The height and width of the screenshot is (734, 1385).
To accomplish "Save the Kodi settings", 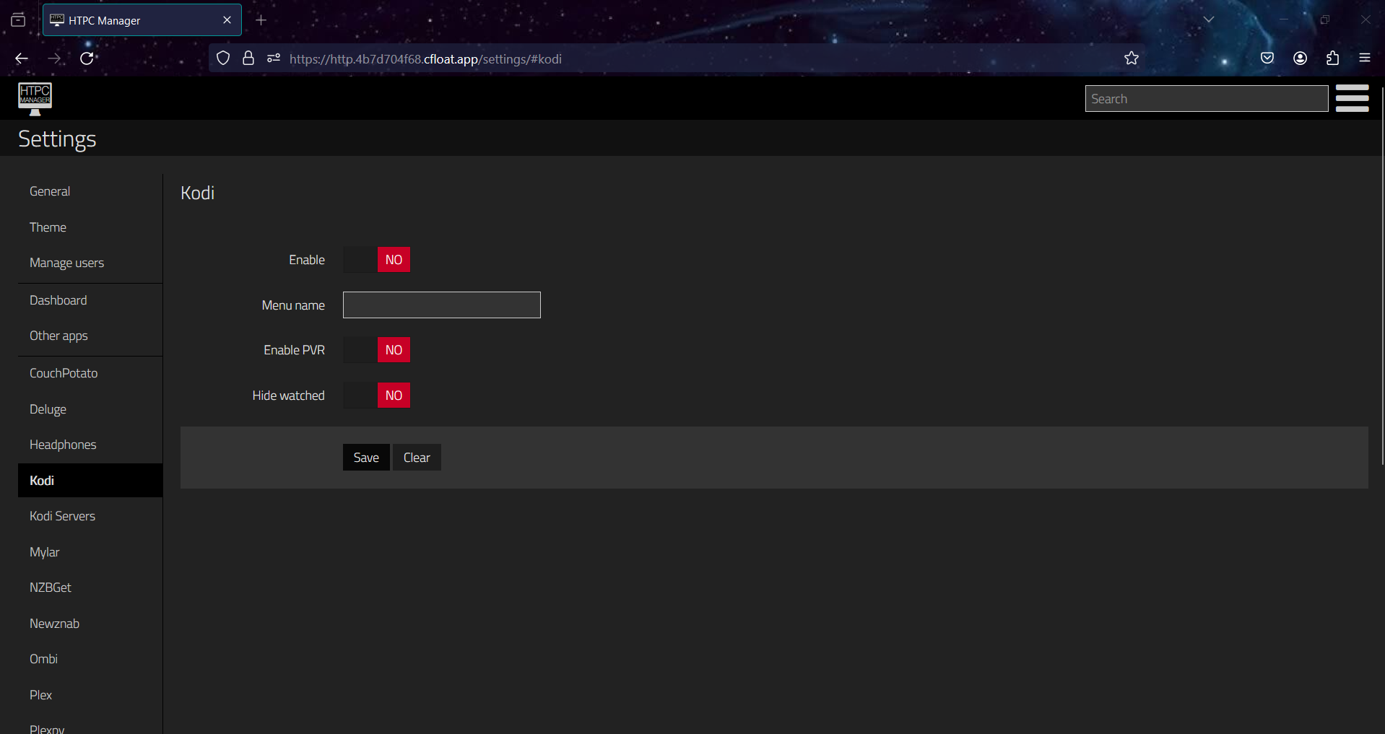I will (366, 458).
